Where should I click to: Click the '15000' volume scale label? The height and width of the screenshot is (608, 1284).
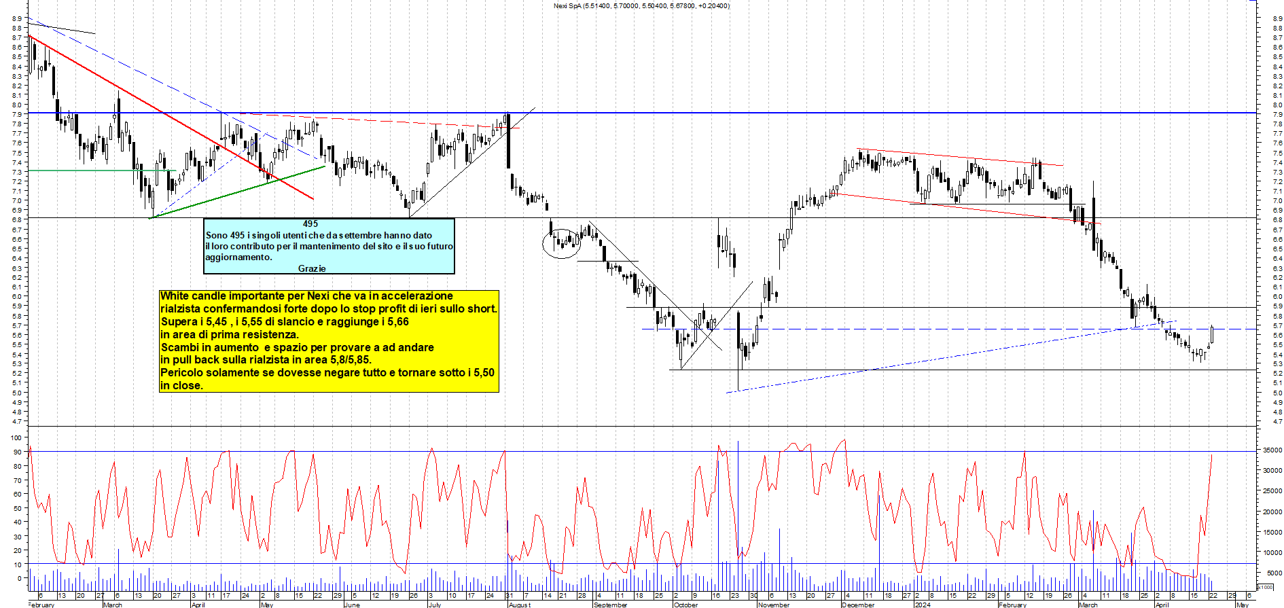tap(1272, 533)
